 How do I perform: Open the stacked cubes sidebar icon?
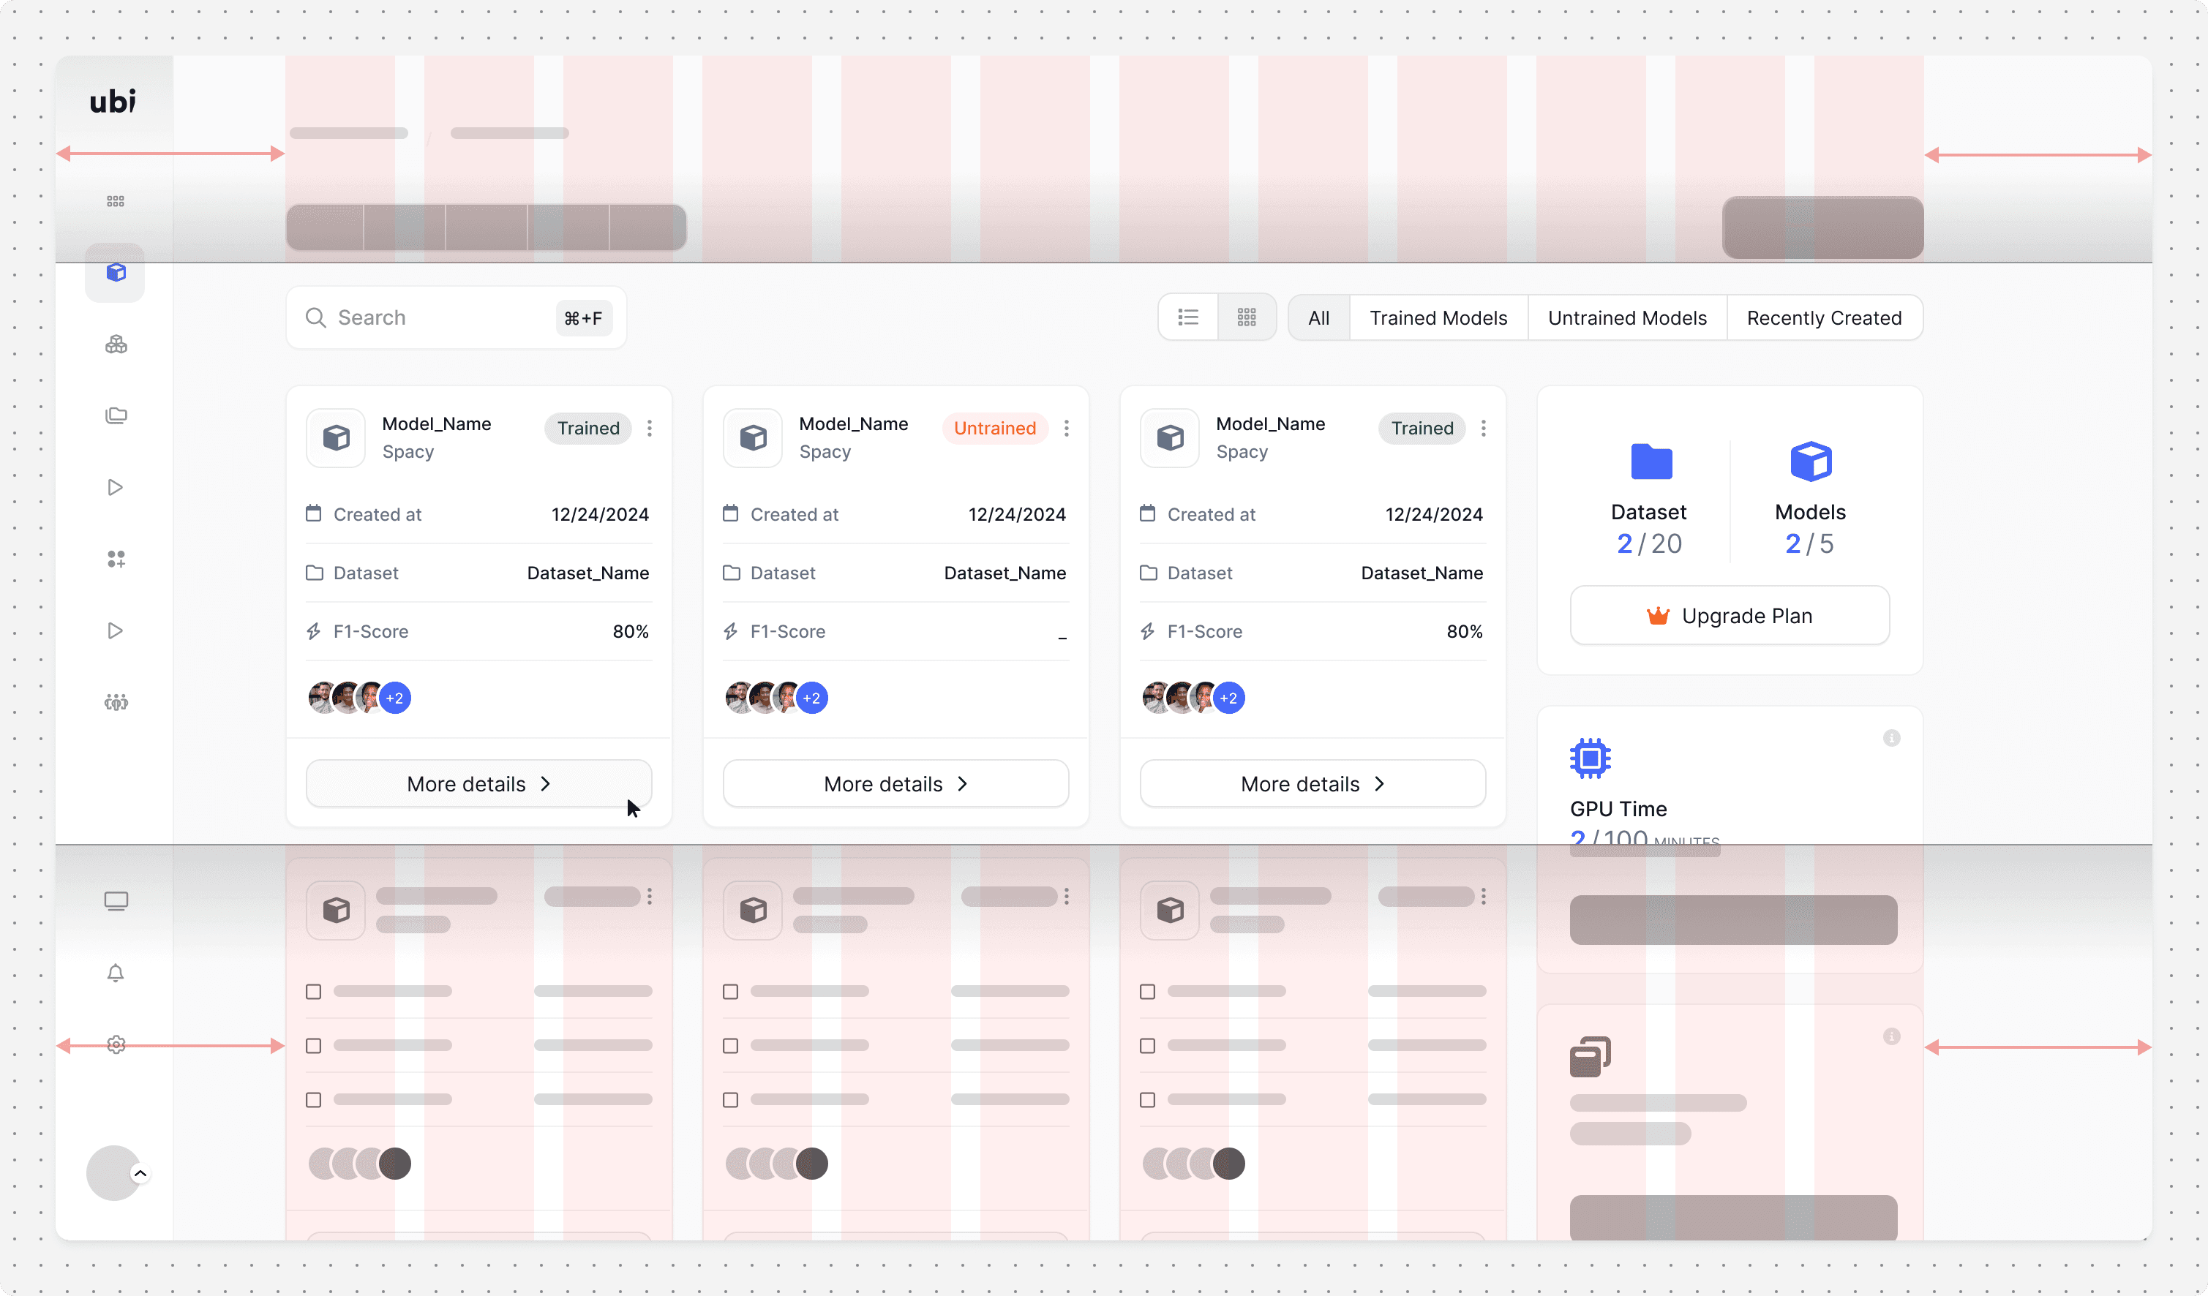(116, 344)
